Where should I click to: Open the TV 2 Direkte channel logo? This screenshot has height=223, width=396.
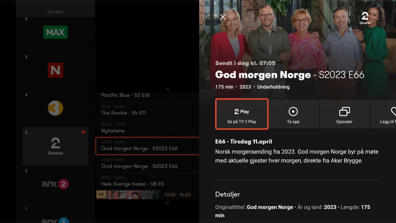click(55, 146)
